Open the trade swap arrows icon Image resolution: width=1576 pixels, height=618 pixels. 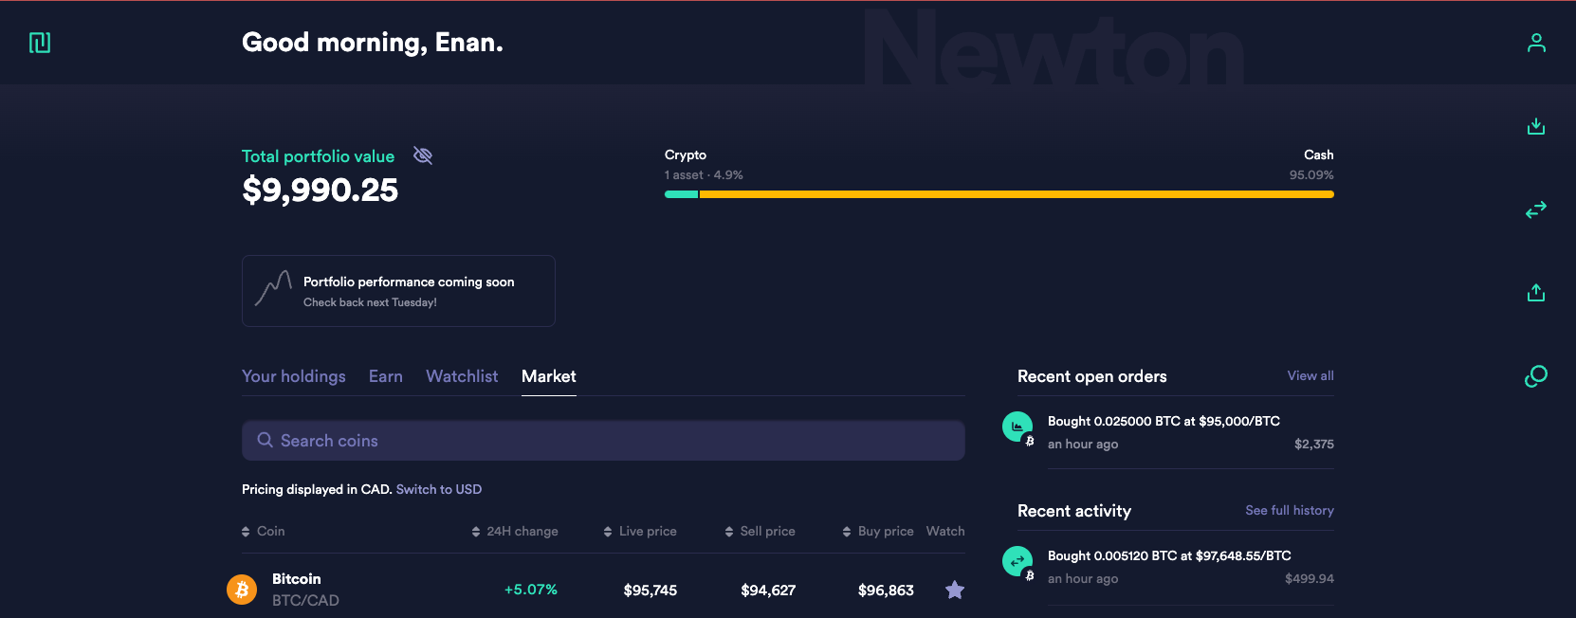pyautogui.click(x=1536, y=209)
